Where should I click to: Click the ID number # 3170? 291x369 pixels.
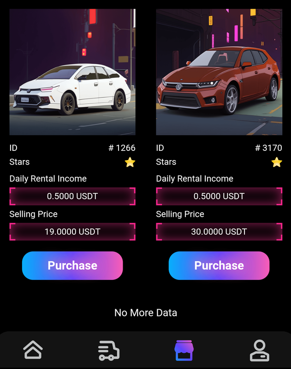pos(268,148)
